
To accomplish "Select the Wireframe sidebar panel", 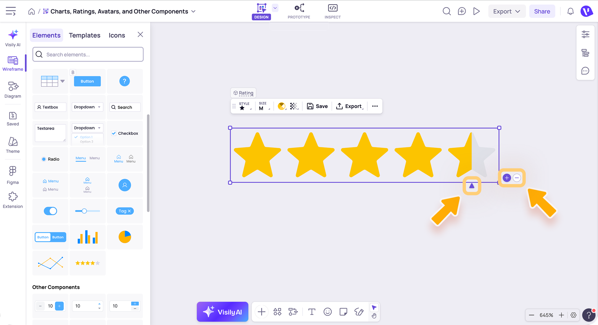I will [13, 63].
